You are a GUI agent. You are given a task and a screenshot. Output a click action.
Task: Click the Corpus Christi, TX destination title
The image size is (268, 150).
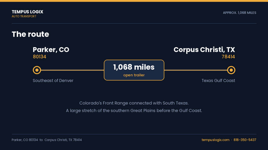[204, 50]
